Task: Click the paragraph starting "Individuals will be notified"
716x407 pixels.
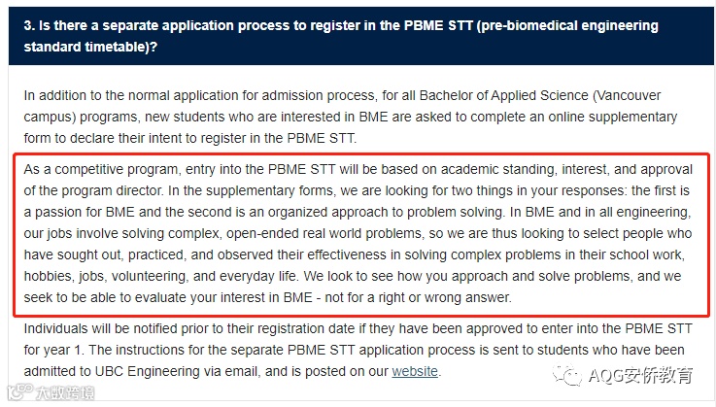Action: click(358, 351)
